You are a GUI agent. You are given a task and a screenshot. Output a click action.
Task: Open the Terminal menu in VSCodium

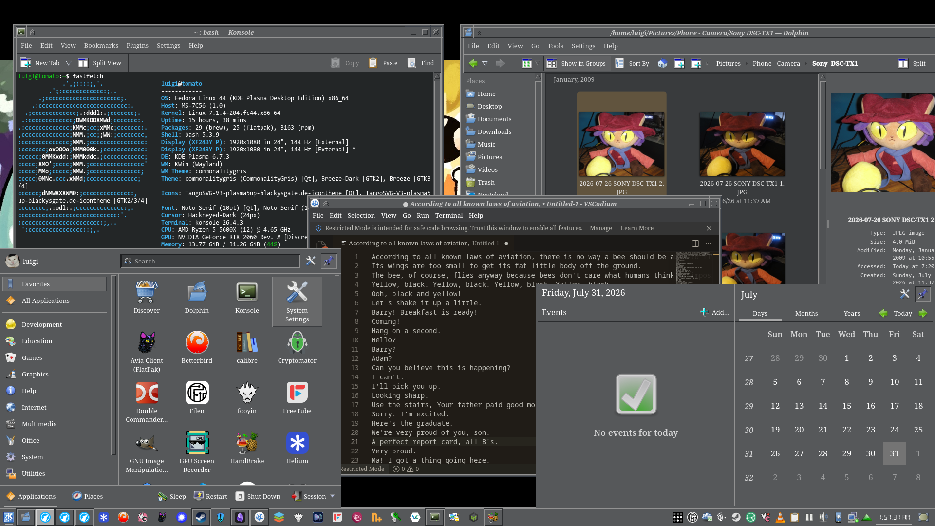click(449, 215)
